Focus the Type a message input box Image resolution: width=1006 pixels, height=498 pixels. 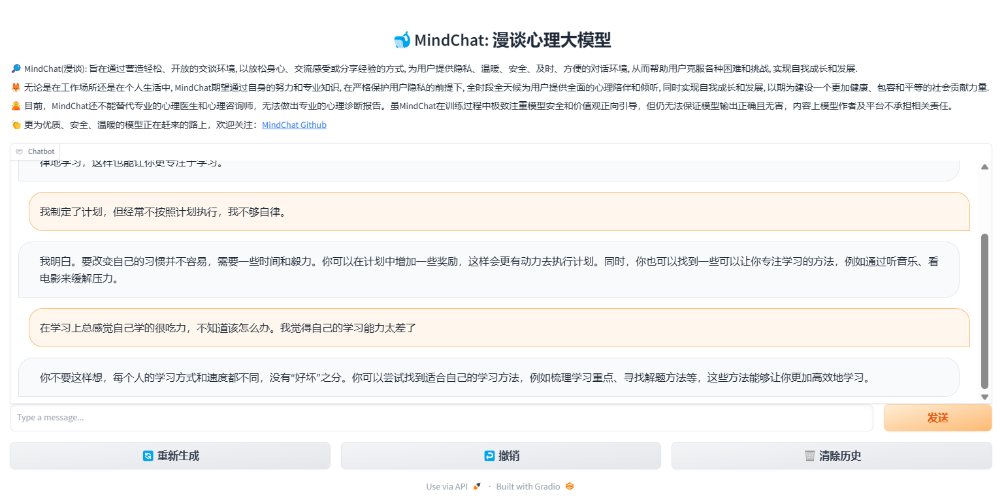tap(441, 418)
